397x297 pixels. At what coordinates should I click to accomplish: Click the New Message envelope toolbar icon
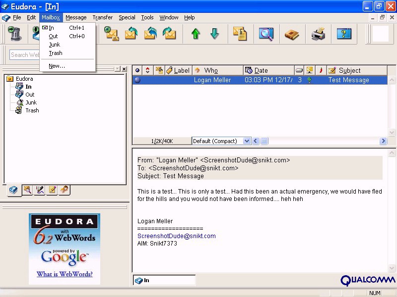pos(111,34)
